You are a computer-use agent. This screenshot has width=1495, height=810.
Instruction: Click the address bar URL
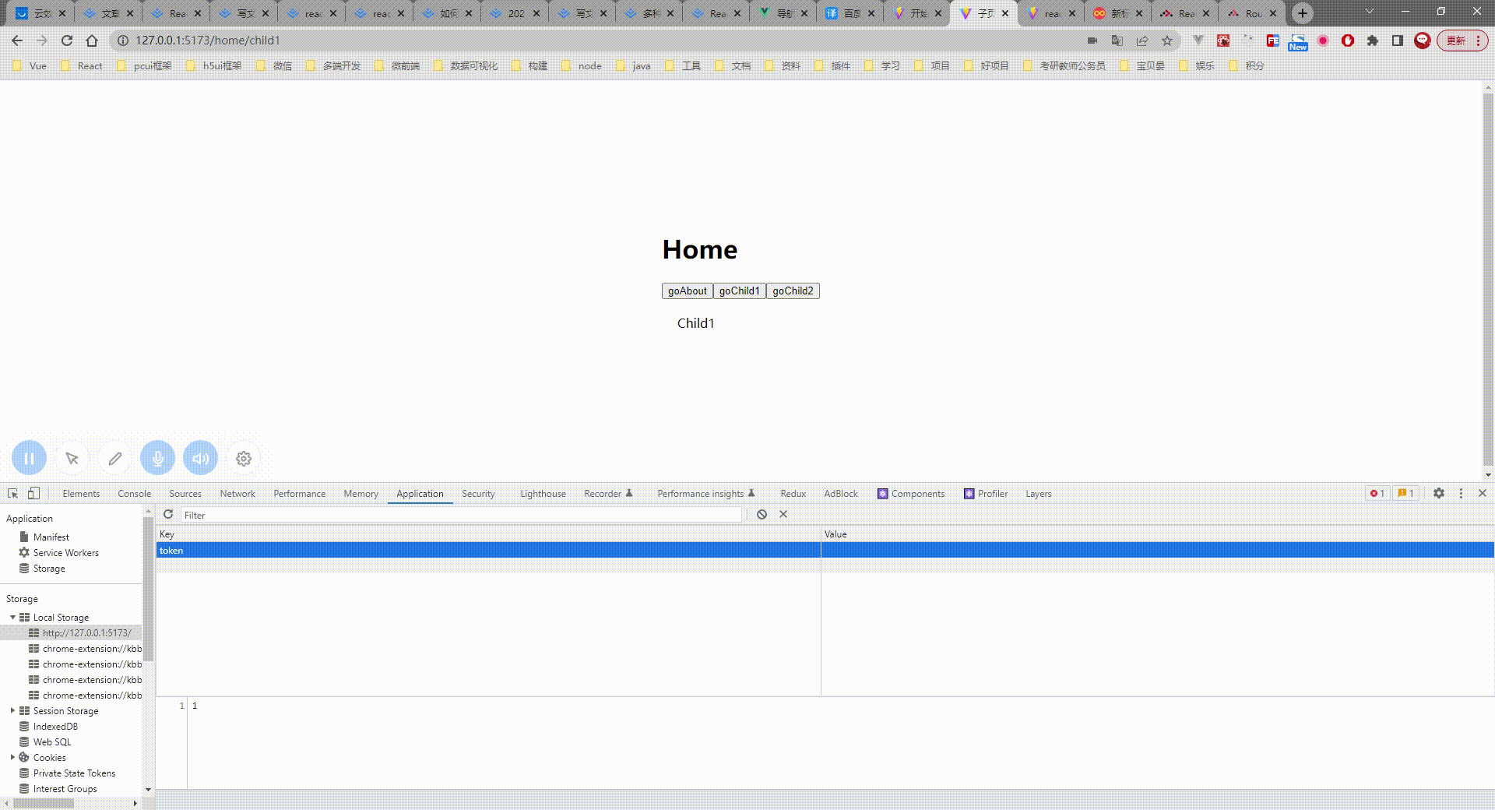tap(208, 40)
